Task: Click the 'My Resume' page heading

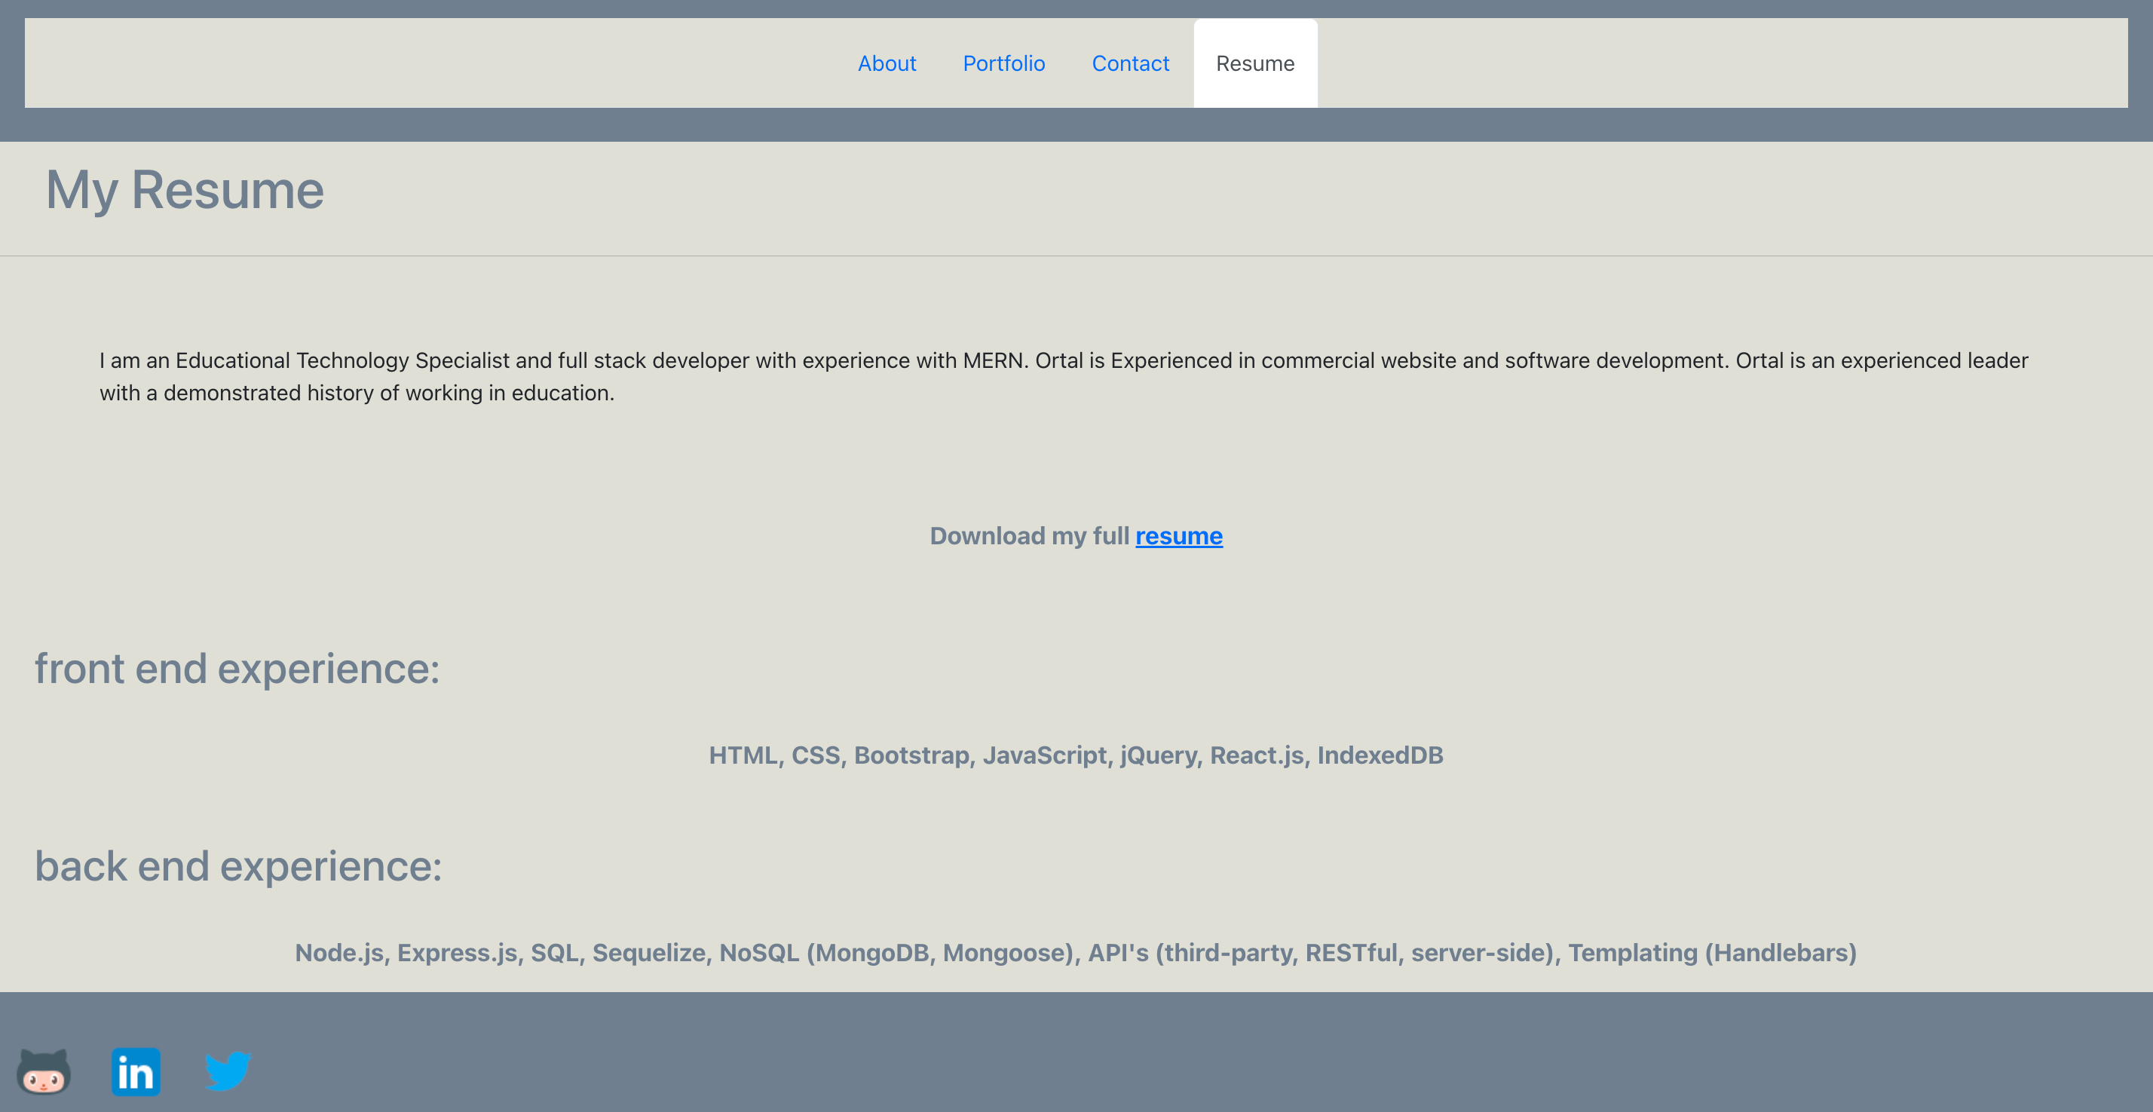Action: pos(184,190)
